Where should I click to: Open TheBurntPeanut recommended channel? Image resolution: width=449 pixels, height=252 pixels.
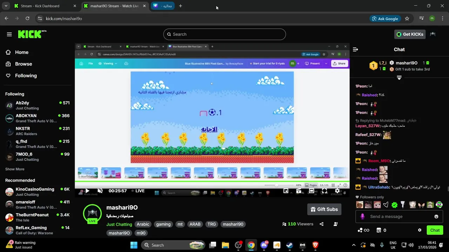[37, 217]
